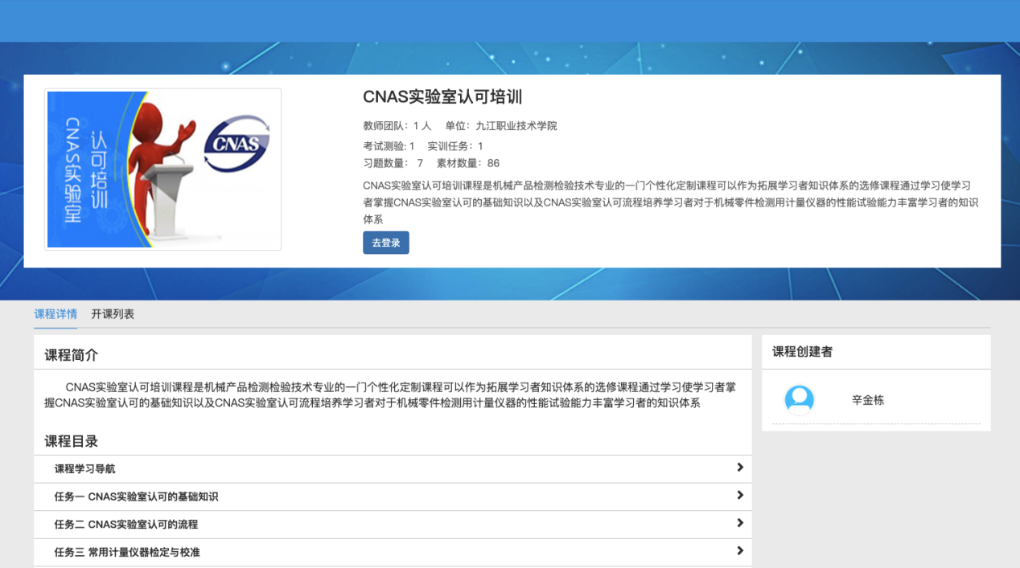Click the chevron arrow on 任务二 row
The image size is (1020, 568).
point(739,523)
